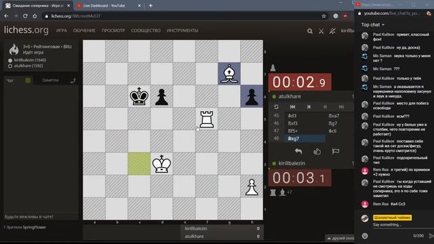This screenshot has height=244, width=434.
Task: Open emoji picker in YouTube chat
Action: [365, 236]
